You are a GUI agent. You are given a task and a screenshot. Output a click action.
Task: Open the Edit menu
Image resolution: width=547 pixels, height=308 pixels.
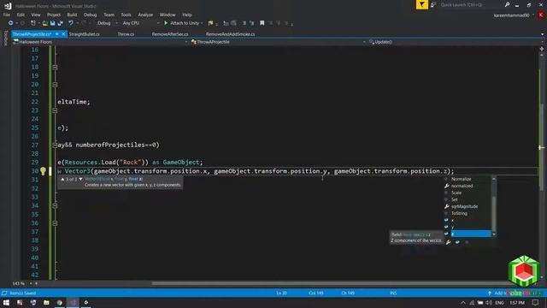tap(21, 15)
